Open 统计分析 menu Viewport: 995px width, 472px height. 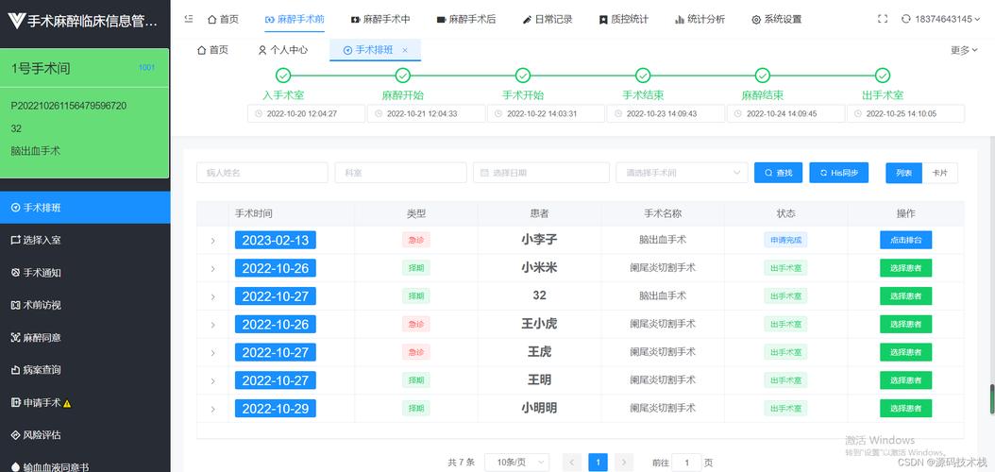[700, 19]
